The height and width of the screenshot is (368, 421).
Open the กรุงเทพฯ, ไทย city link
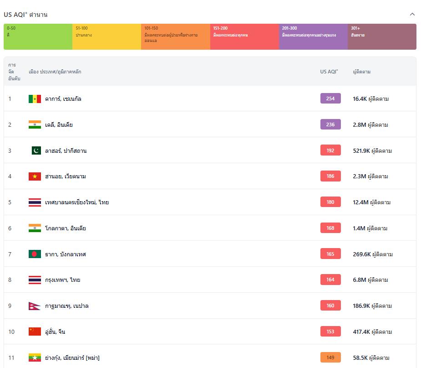(63, 280)
